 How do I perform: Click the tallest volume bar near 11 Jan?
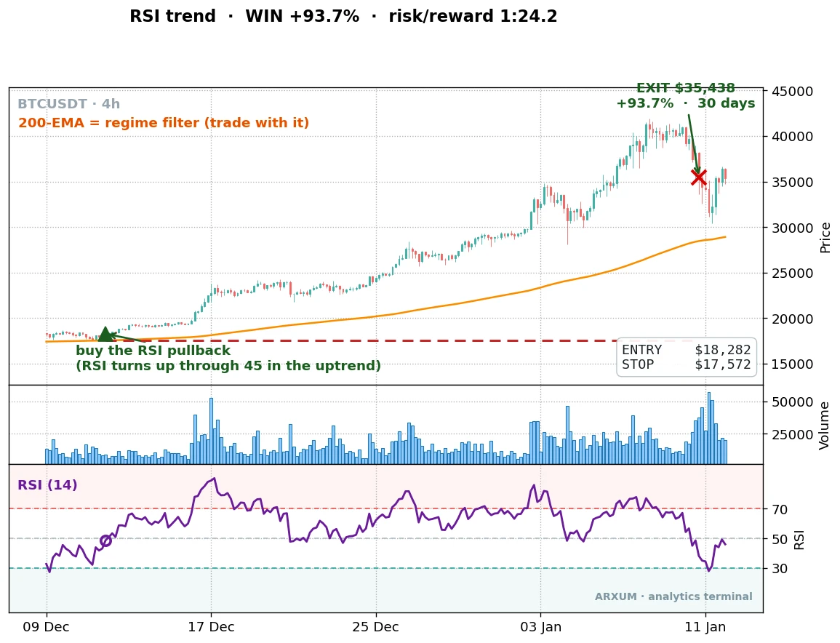(x=709, y=428)
